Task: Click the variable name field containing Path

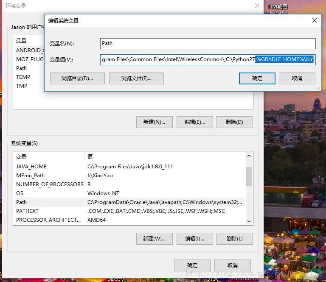Action: [x=208, y=43]
